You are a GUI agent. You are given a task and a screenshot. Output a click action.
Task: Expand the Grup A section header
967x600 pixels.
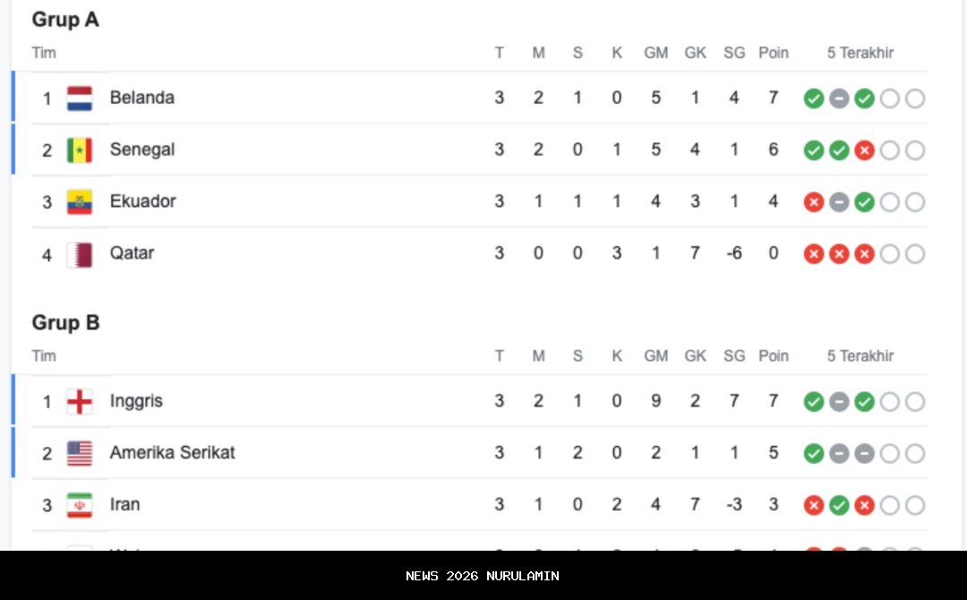coord(64,19)
